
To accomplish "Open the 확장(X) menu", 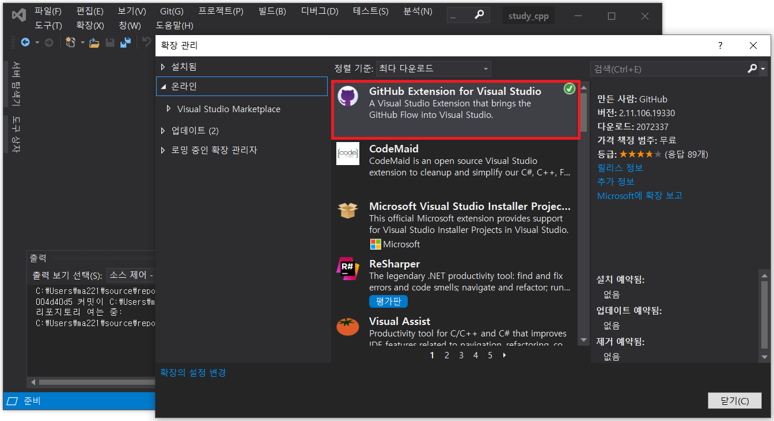I will 90,25.
